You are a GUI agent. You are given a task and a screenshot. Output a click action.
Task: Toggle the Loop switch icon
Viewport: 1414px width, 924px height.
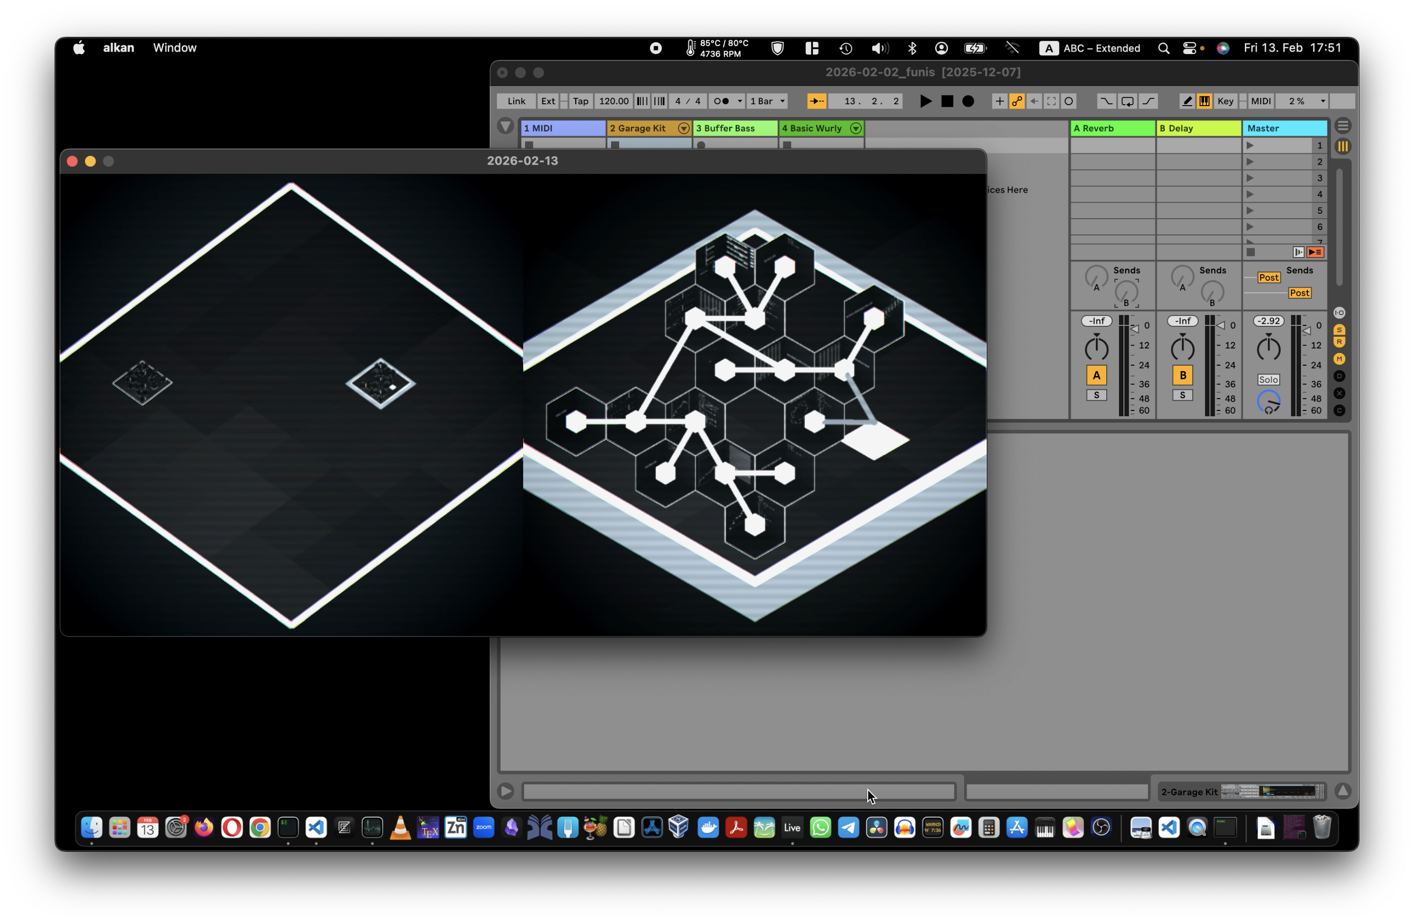click(x=1127, y=102)
